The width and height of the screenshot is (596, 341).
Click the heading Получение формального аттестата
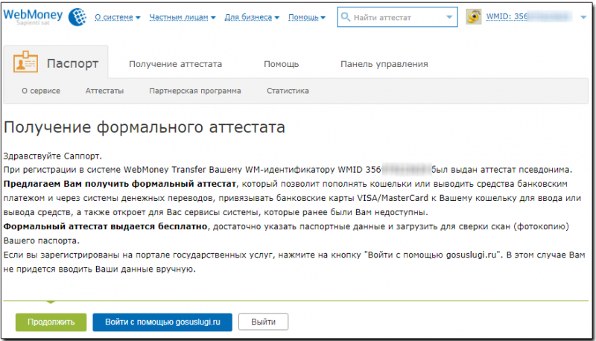click(x=145, y=127)
